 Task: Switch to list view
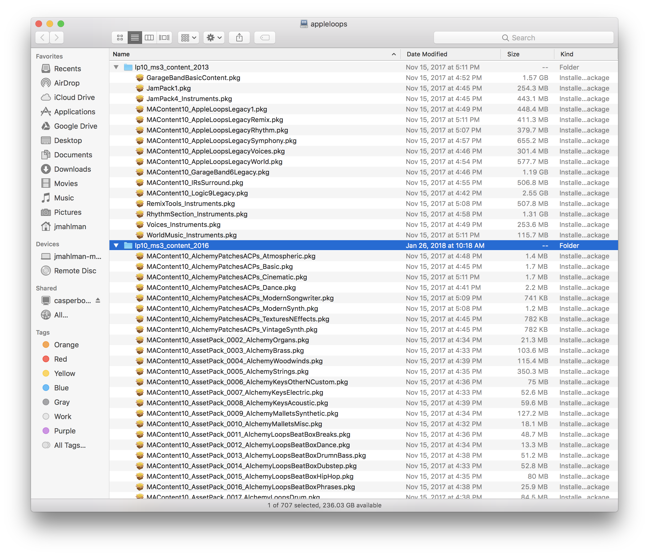pyautogui.click(x=135, y=38)
